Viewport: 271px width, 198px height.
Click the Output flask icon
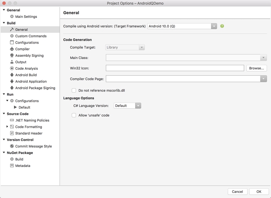(x=12, y=62)
